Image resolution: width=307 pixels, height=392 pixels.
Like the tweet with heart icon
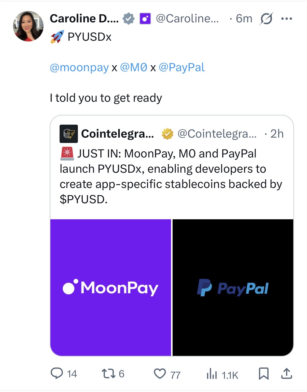pos(160,374)
